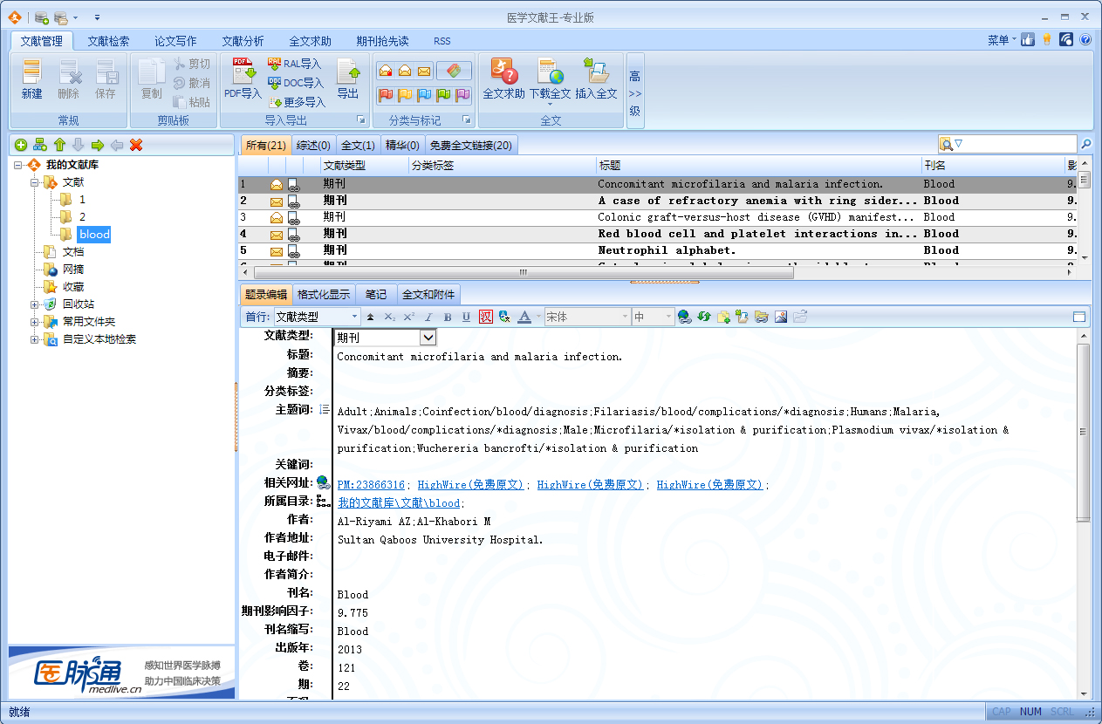Open the 首行 field selector dropdown
The image size is (1102, 724).
click(354, 318)
